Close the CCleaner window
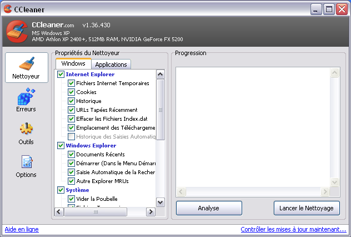This screenshot has height=237, width=351. pos(342,9)
